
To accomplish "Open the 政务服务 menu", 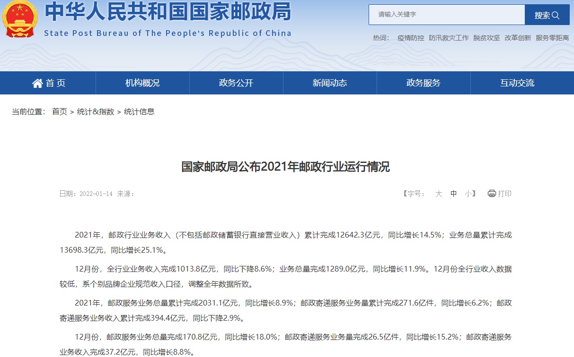I will pyautogui.click(x=424, y=83).
